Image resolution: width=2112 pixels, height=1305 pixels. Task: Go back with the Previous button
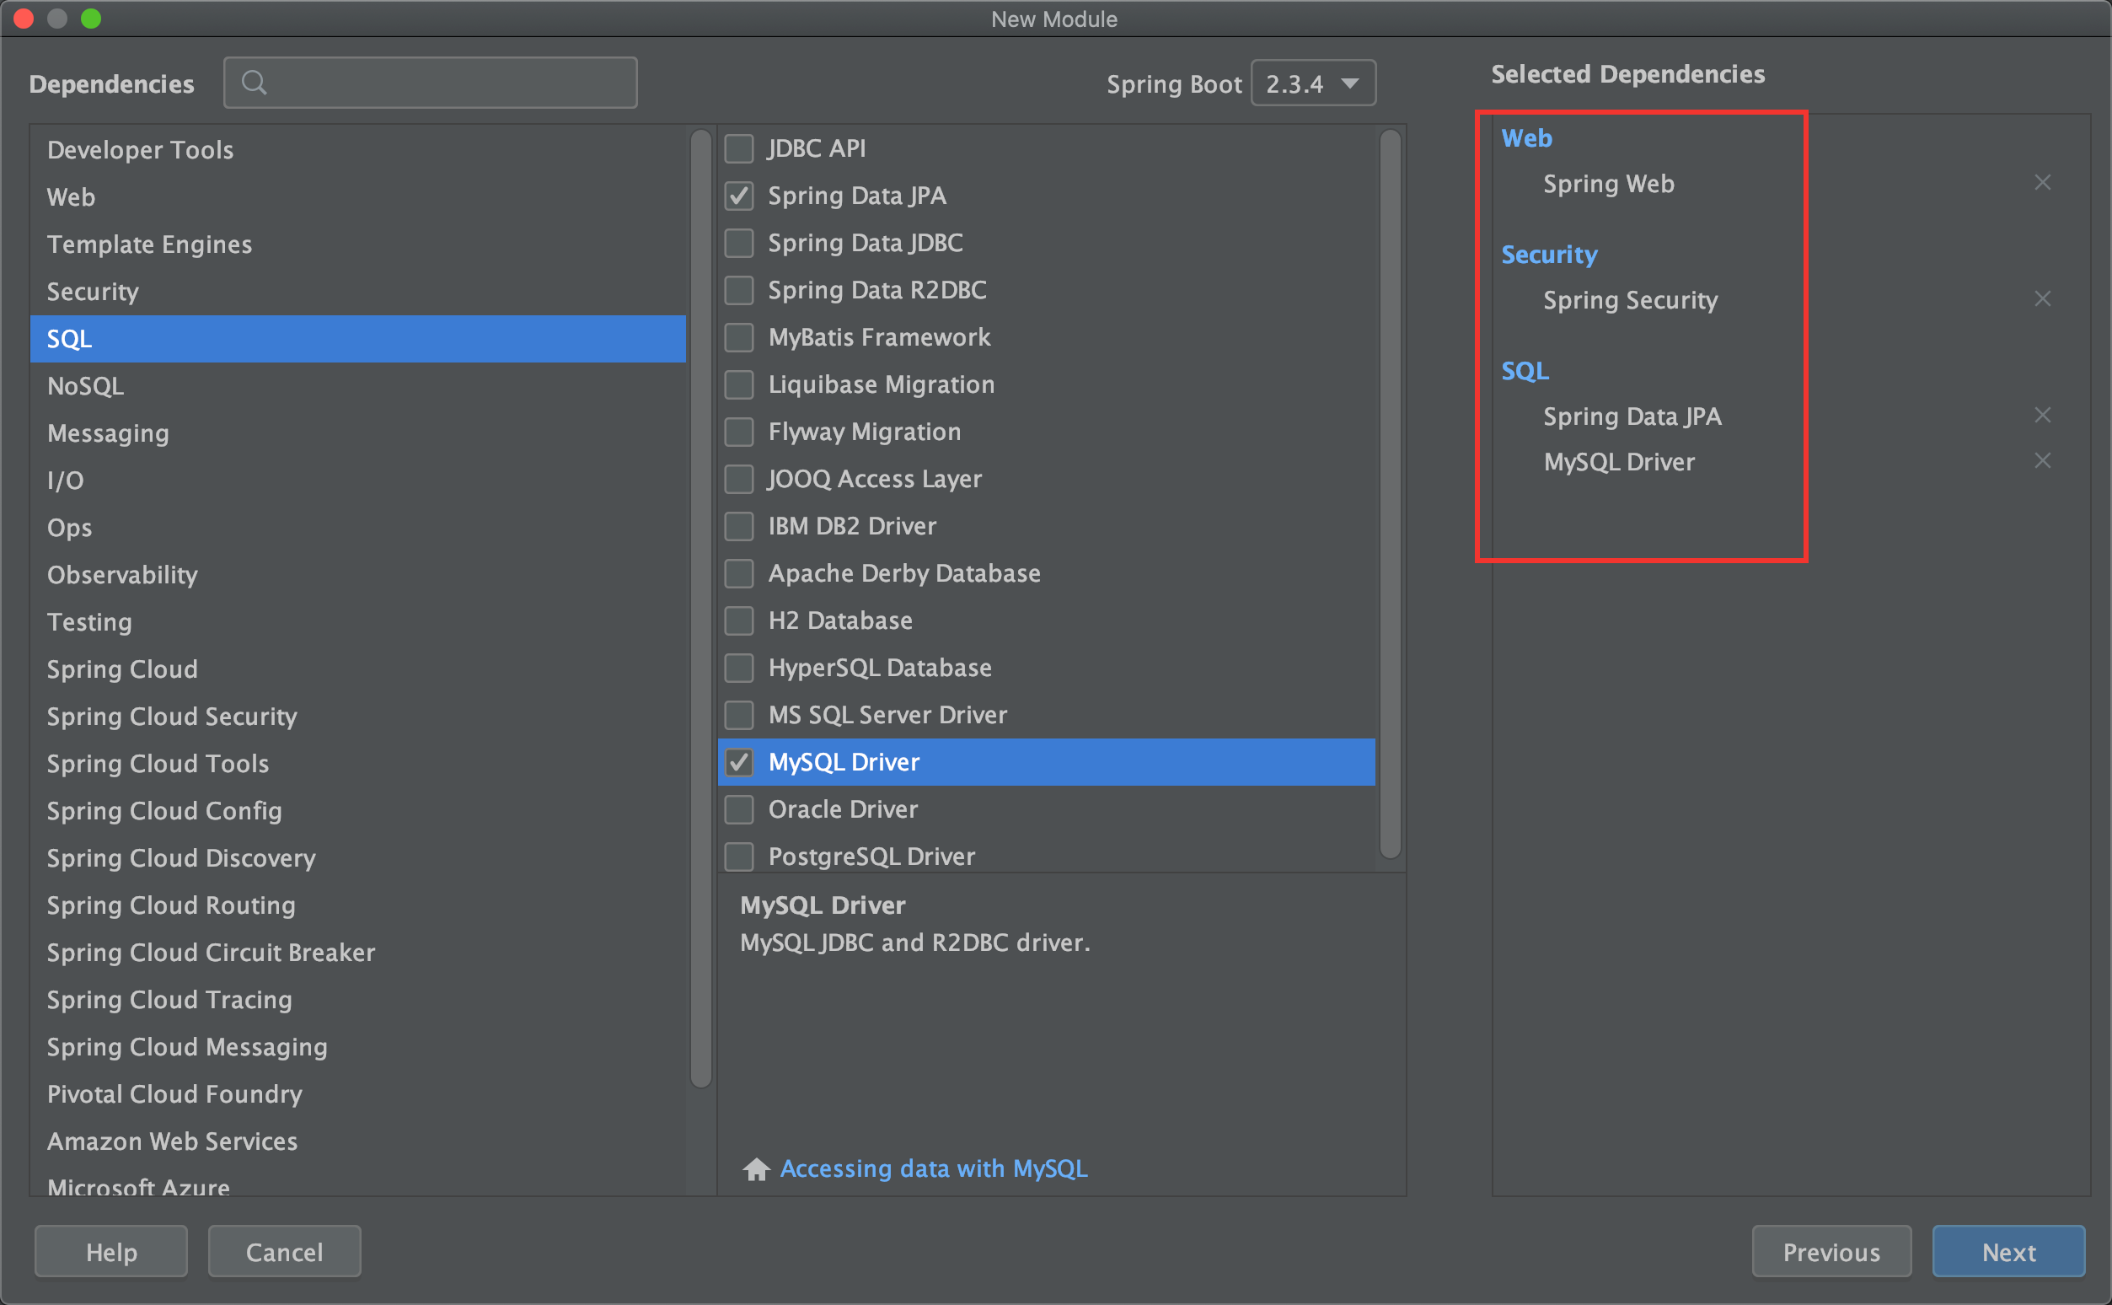[1831, 1252]
